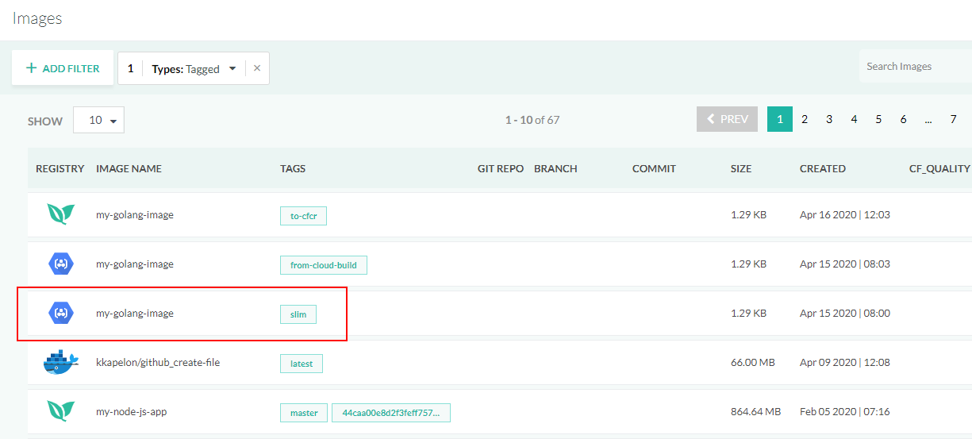Click the plus Add Filter button
Image resolution: width=972 pixels, height=439 pixels.
[x=63, y=68]
